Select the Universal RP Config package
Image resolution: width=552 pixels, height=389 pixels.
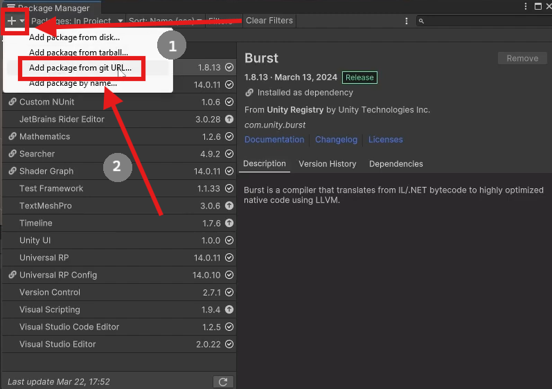point(119,275)
